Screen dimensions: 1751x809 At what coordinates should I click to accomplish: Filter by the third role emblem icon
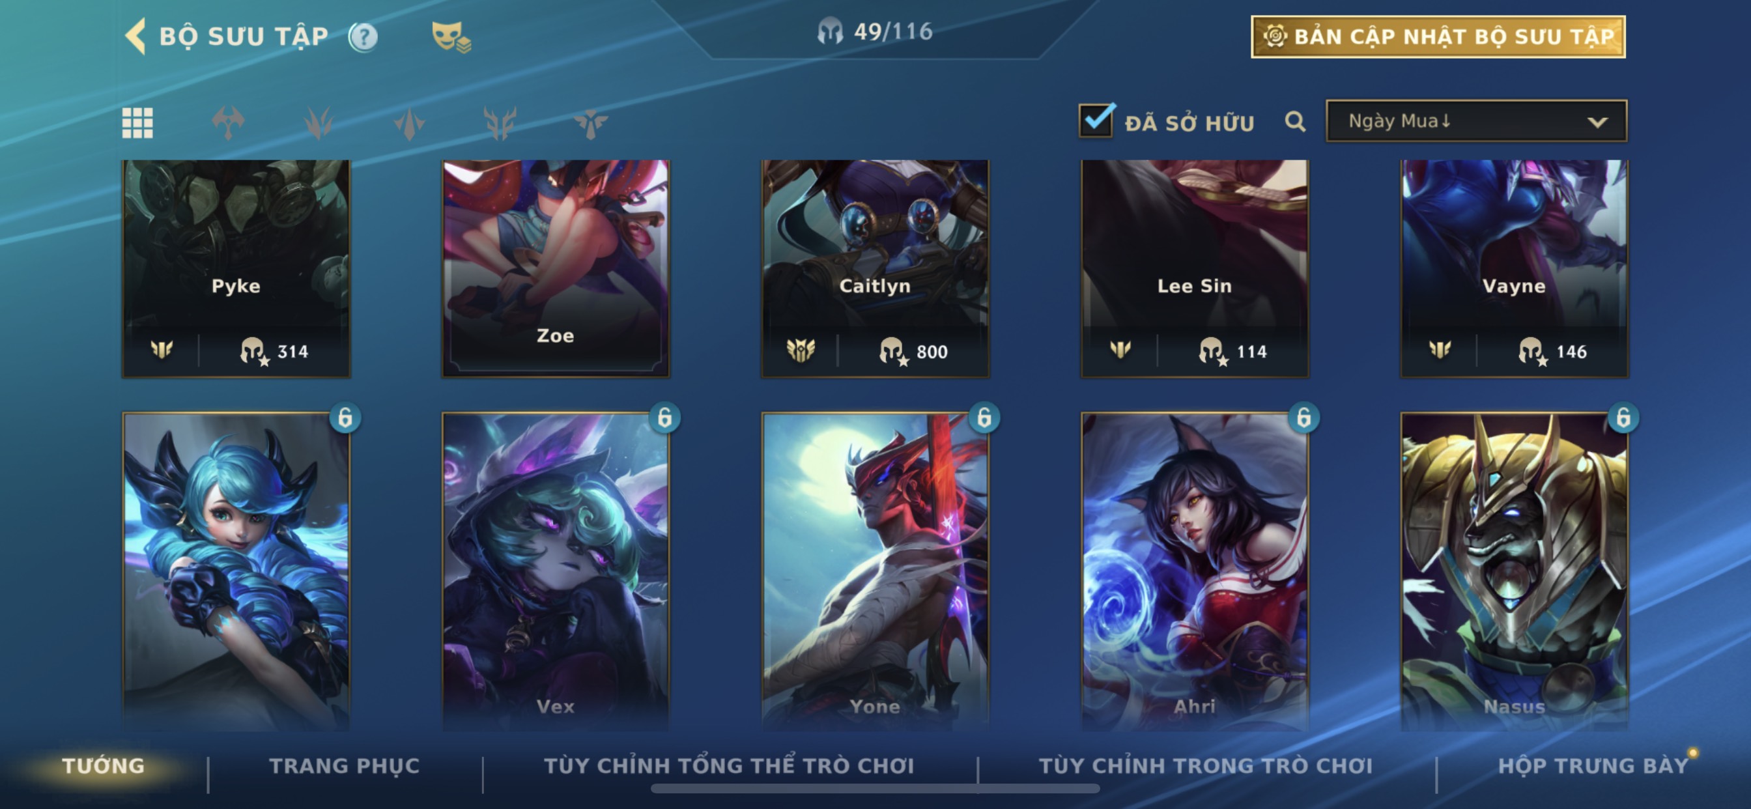click(409, 123)
